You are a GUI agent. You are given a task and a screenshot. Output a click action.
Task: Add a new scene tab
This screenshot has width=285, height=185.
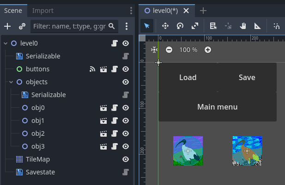[x=203, y=11]
